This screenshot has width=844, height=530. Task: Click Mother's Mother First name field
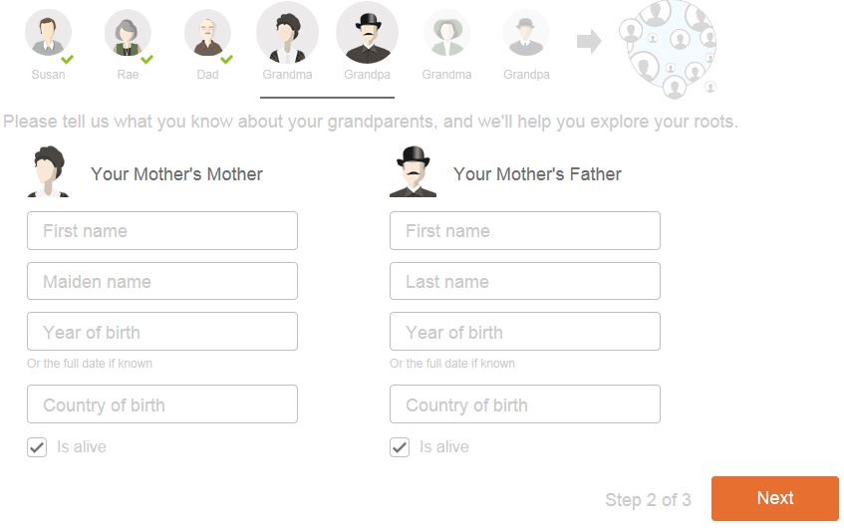point(162,231)
